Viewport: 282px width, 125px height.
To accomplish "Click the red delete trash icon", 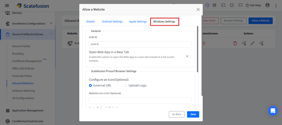I will [x=235, y=43].
